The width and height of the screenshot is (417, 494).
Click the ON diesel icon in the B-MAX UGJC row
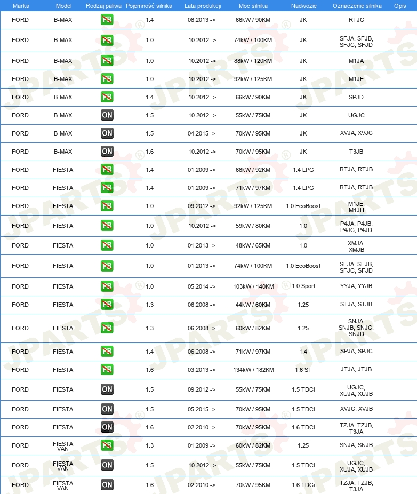coord(107,115)
